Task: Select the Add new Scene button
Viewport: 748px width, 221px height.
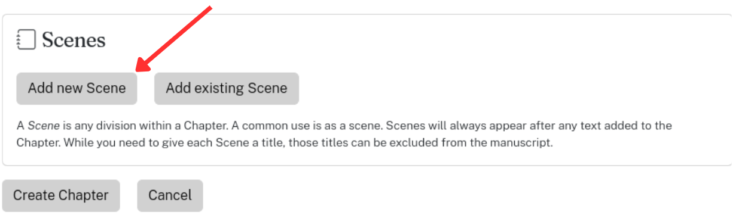Action: (x=77, y=89)
